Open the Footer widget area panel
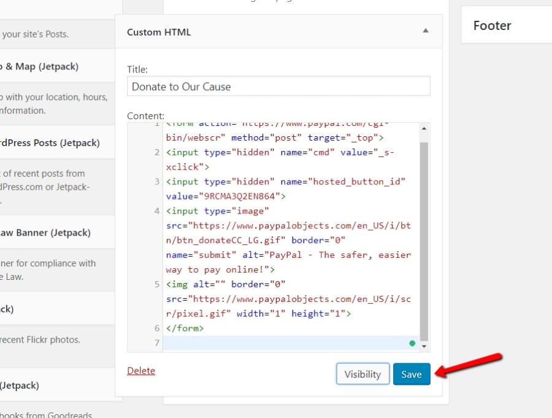The height and width of the screenshot is (418, 552). (491, 26)
